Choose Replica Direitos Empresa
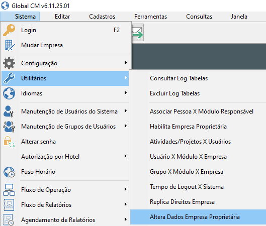This screenshot has height=226, width=266. click(x=198, y=202)
